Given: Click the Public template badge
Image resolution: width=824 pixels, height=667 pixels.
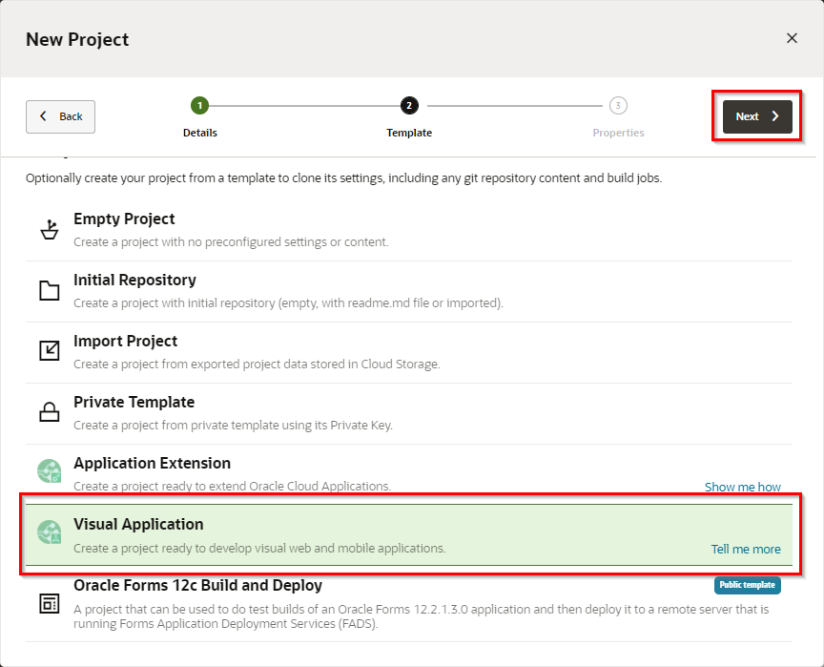Looking at the screenshot, I should (747, 585).
